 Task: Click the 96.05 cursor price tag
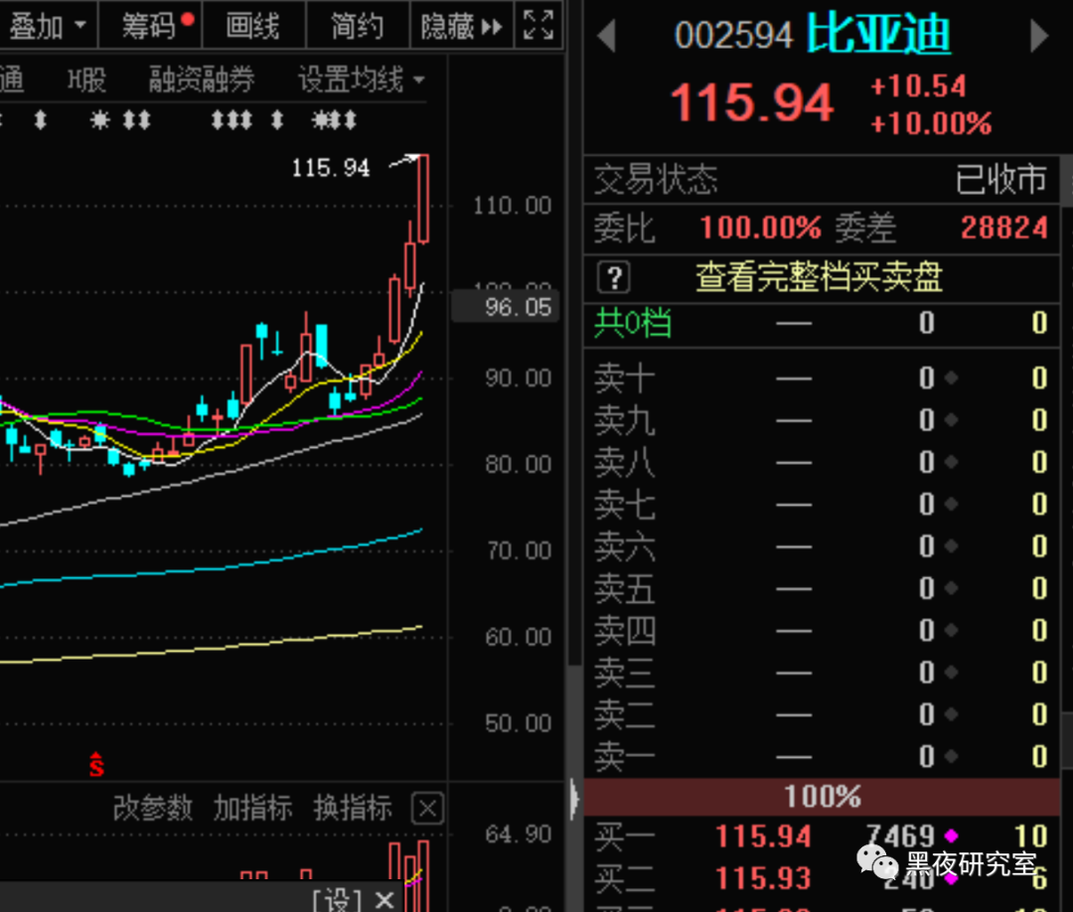506,307
